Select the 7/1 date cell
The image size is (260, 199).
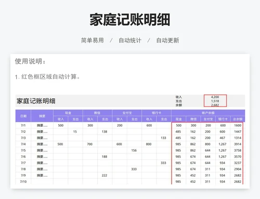(x=23, y=125)
